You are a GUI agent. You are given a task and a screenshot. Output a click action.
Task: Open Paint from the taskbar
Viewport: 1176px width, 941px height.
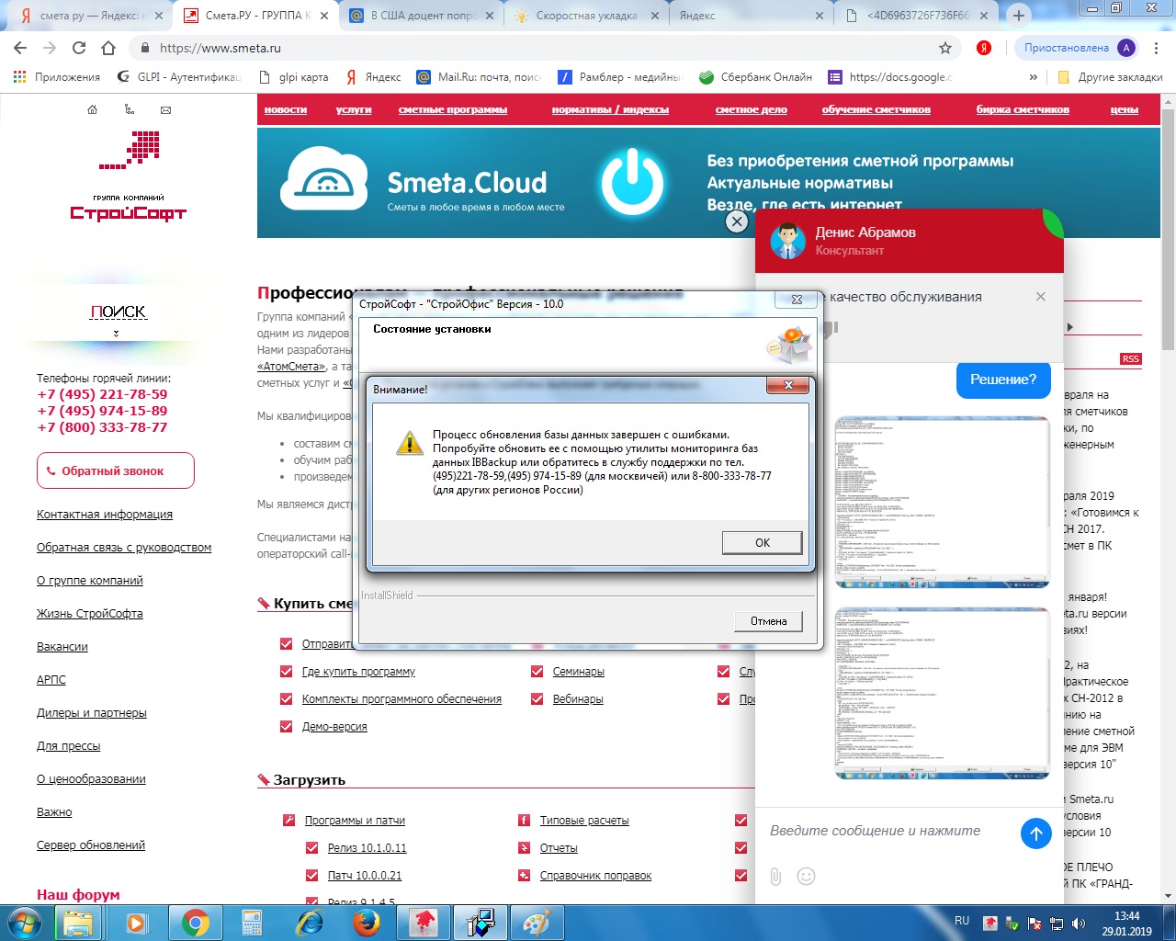tap(537, 922)
